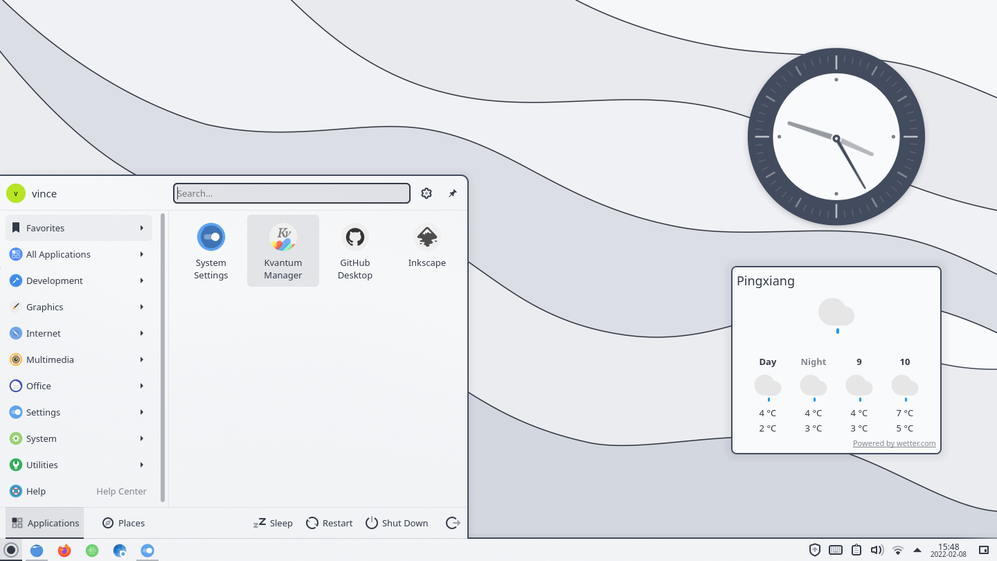Launch Firefox from the taskbar
This screenshot has width=997, height=561.
click(64, 550)
